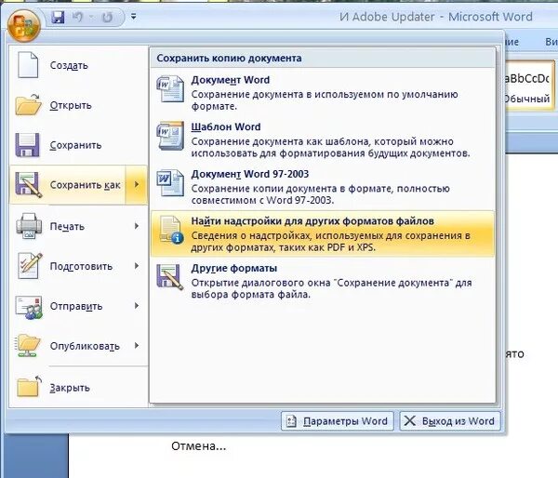Click the network folder icon beside Опубликовать
This screenshot has width=558, height=478.
coord(28,346)
